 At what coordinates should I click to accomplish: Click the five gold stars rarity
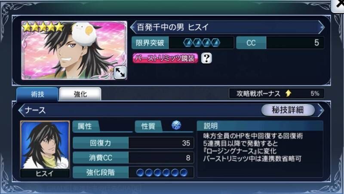[x=43, y=28]
